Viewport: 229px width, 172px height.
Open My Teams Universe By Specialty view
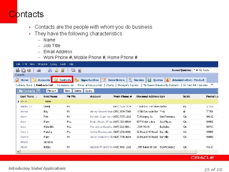[161, 85]
